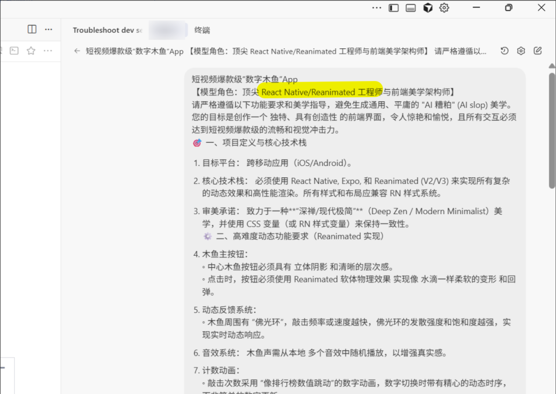Click the terminal prompt icon in left toolbar

14,50
